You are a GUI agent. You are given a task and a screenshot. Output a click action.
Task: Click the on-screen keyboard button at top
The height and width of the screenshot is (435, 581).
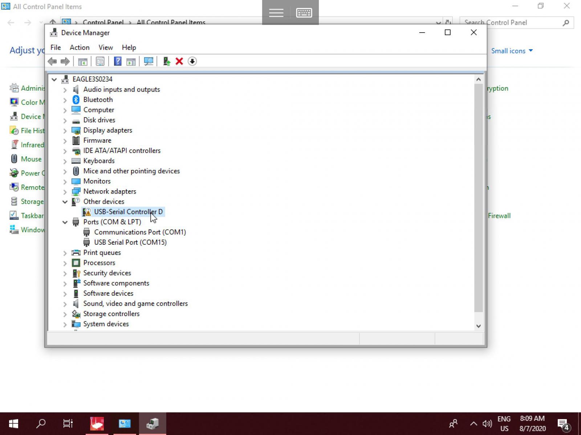(x=304, y=13)
